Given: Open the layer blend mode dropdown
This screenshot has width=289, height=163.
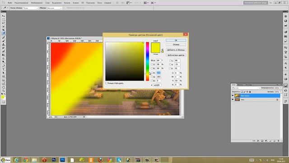Looking at the screenshot, I should click(x=246, y=88).
